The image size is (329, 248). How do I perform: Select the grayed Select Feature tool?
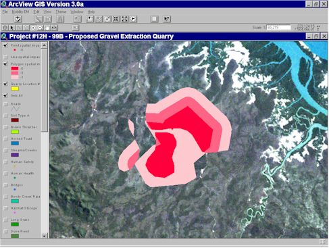point(26,28)
